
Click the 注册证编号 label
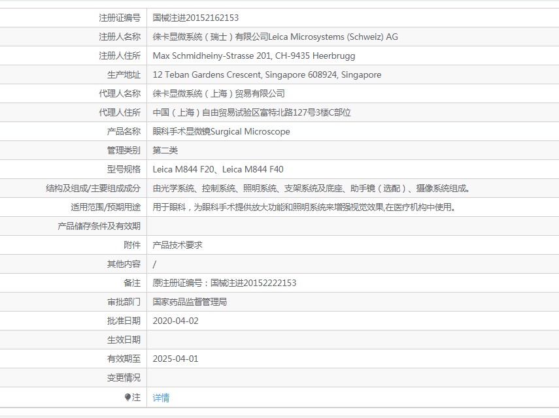[120, 18]
